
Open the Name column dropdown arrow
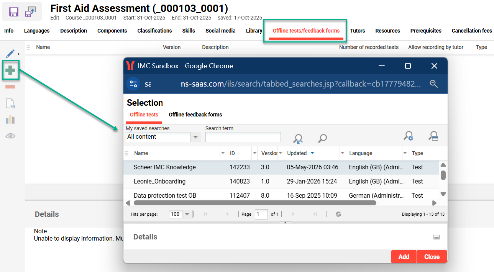click(x=223, y=153)
